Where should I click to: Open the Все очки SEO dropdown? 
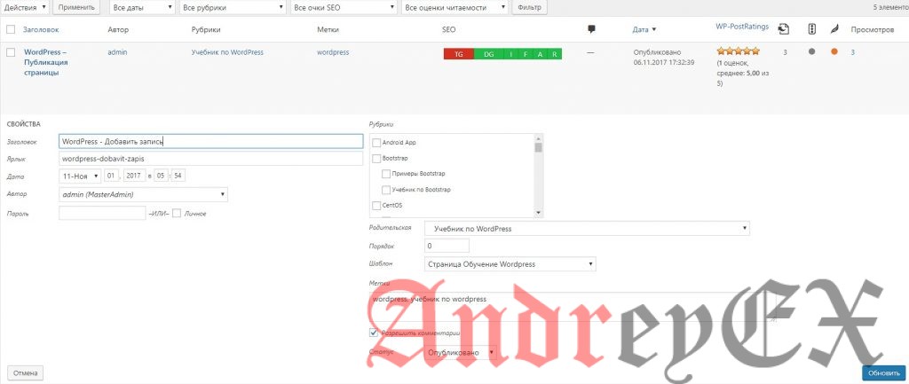coord(343,7)
